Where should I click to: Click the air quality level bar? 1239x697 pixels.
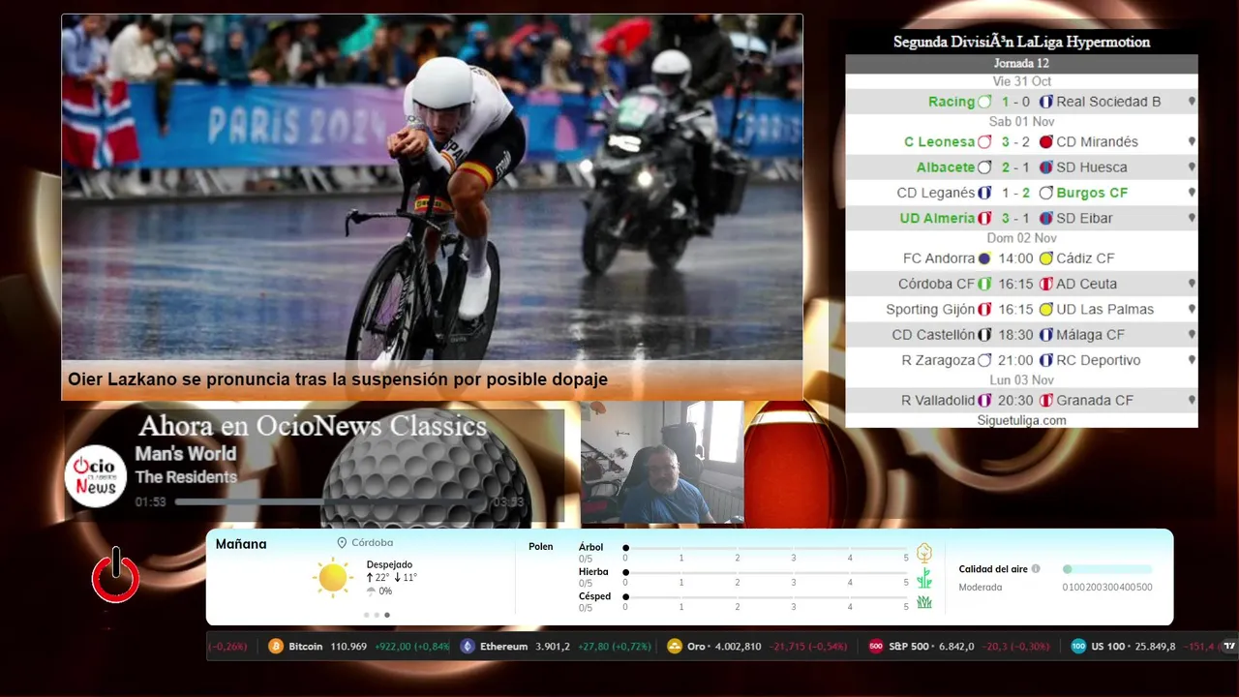coord(1107,569)
